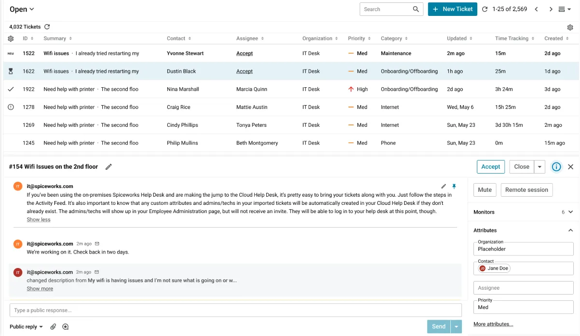Sort by Priority column
The image size is (580, 336).
click(x=360, y=39)
